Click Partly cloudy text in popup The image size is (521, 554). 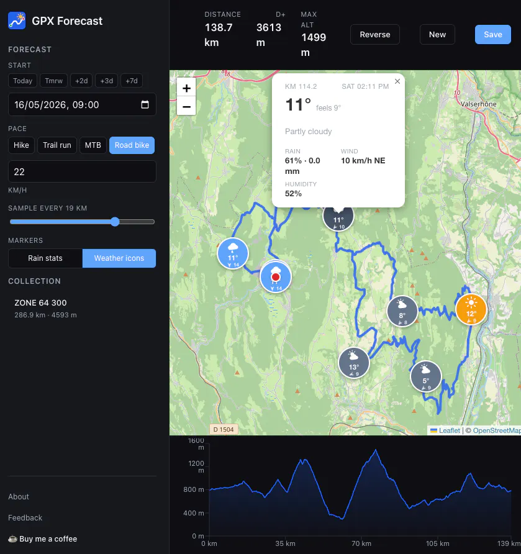(x=309, y=132)
